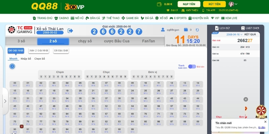Pick number 00 in the grid
This screenshot has width=269, height=134.
(x=15, y=84)
